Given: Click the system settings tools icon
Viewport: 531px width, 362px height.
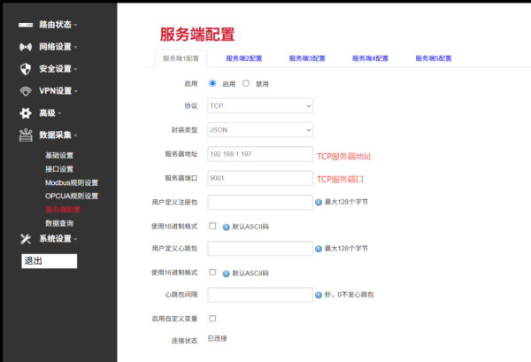Looking at the screenshot, I should tap(26, 239).
